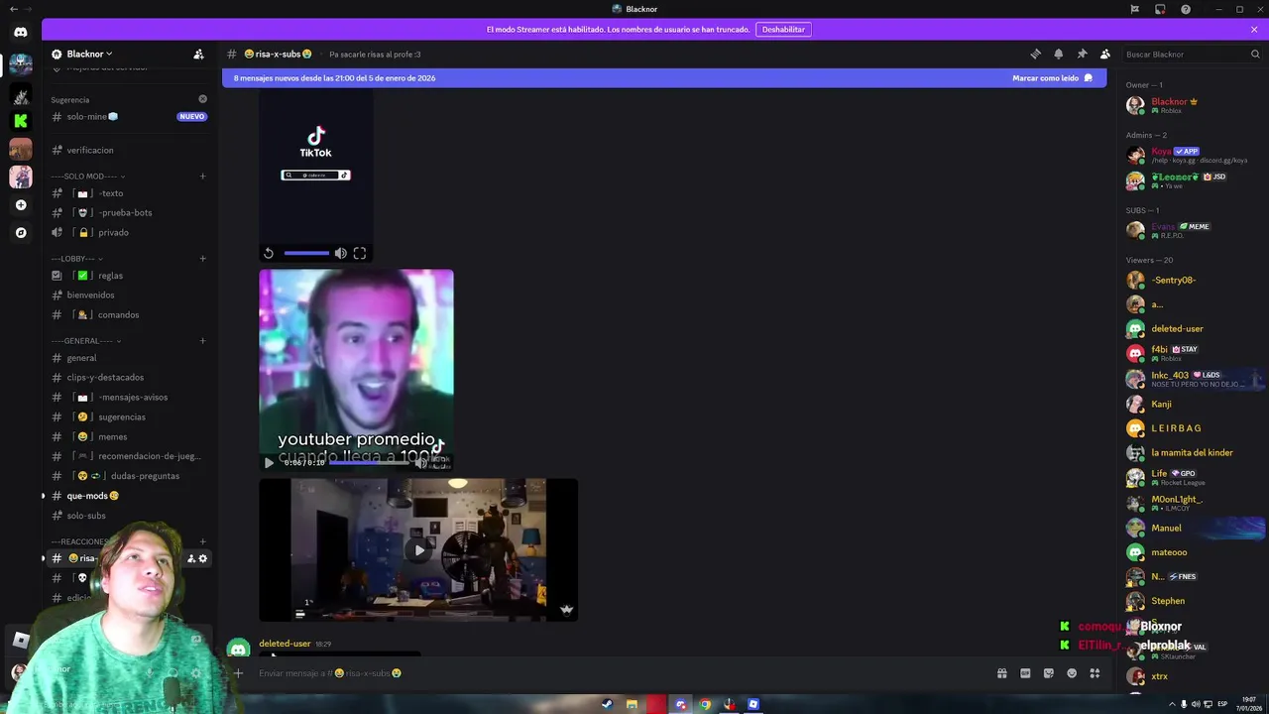Viewport: 1269px width, 714px height.
Task: Click message input Enviar mensaje field
Action: tap(615, 673)
